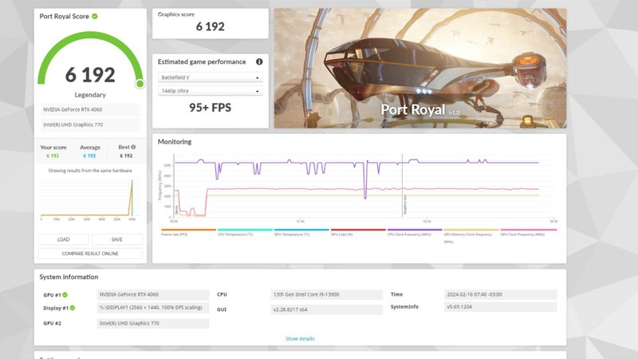Click the LOAD button

point(64,239)
